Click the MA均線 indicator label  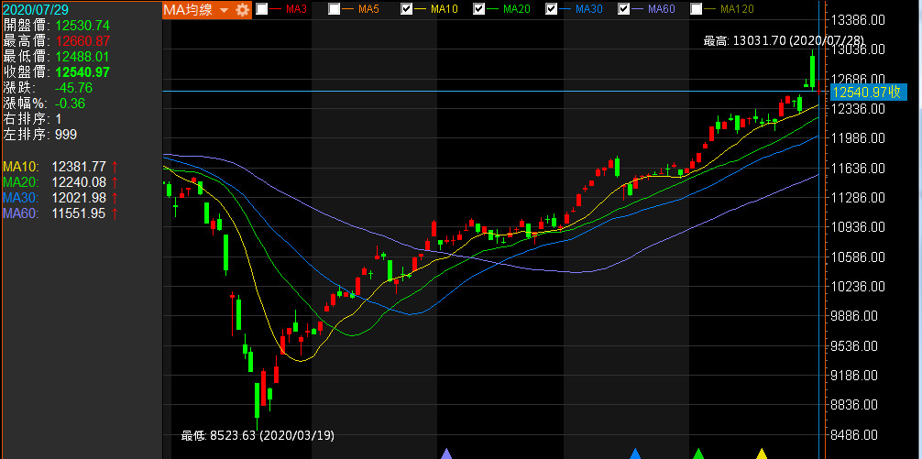click(190, 9)
